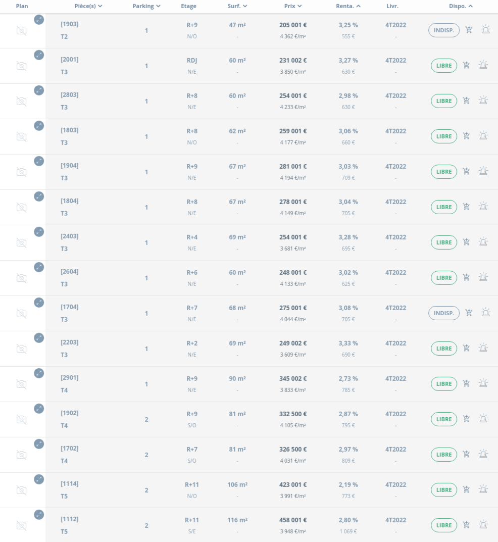This screenshot has width=498, height=542.
Task: Open the Parking column sort dropdown
Action: pos(146,6)
